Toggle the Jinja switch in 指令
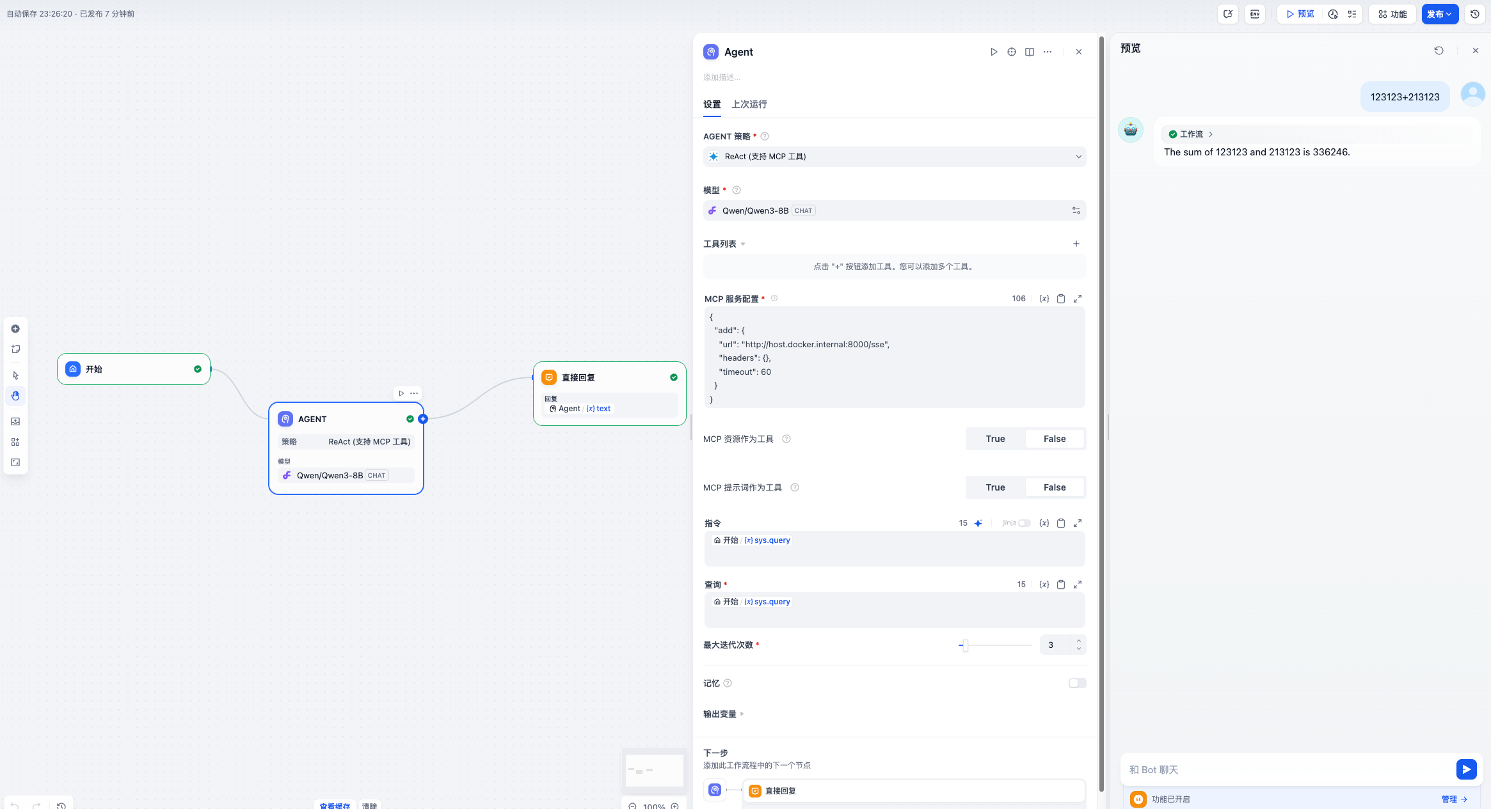This screenshot has width=1491, height=809. click(x=1025, y=523)
